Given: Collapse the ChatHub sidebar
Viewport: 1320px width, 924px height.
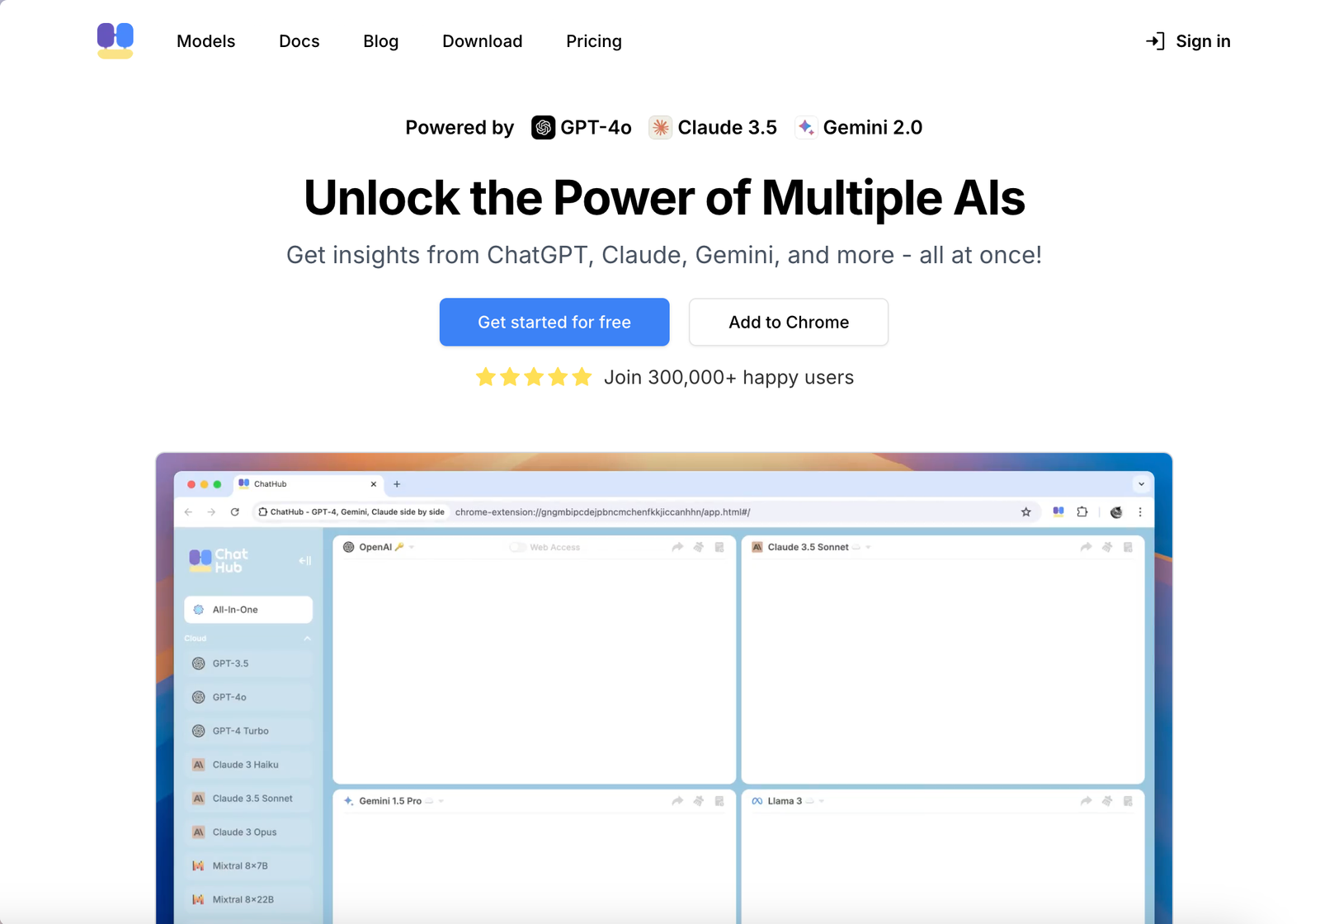Looking at the screenshot, I should tap(304, 560).
